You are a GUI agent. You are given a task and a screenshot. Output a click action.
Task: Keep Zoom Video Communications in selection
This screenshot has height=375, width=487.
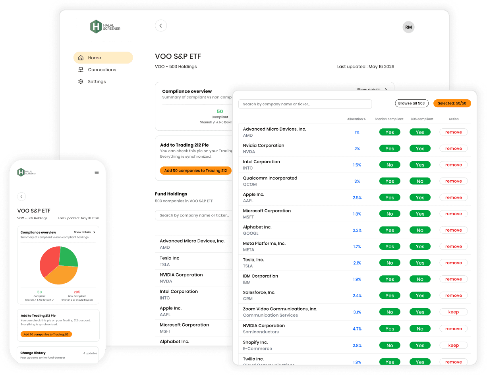[x=453, y=312]
